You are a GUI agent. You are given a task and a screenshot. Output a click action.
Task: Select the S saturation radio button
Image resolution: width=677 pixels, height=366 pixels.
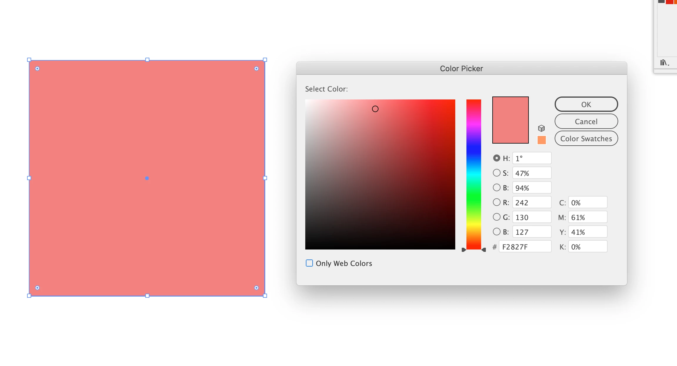pyautogui.click(x=496, y=173)
